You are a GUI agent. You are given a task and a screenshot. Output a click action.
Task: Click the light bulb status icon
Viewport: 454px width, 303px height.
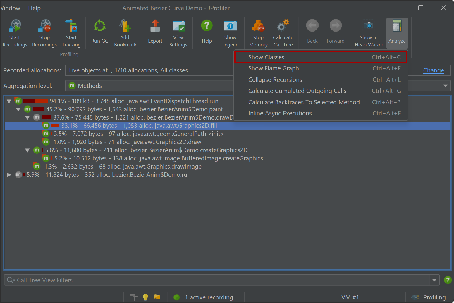point(145,297)
